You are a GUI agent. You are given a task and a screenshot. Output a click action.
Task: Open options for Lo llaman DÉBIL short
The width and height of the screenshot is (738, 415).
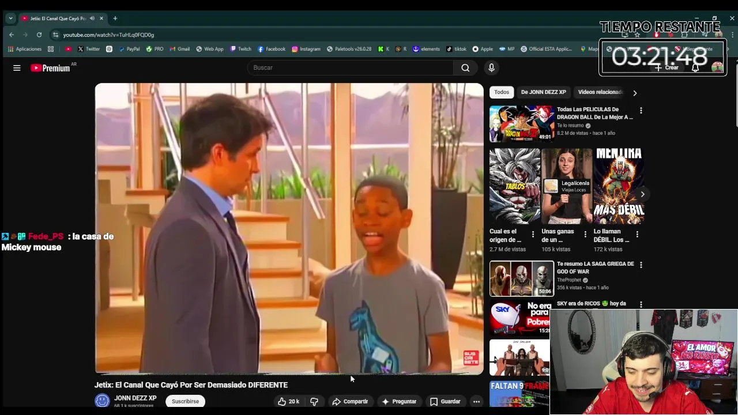click(x=637, y=234)
